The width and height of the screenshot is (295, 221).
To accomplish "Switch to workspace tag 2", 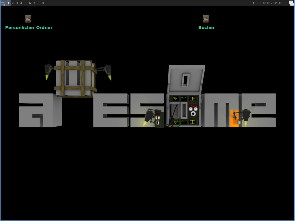I will coord(13,3).
